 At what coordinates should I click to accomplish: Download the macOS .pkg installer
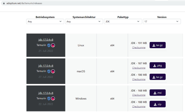pos(157,65)
